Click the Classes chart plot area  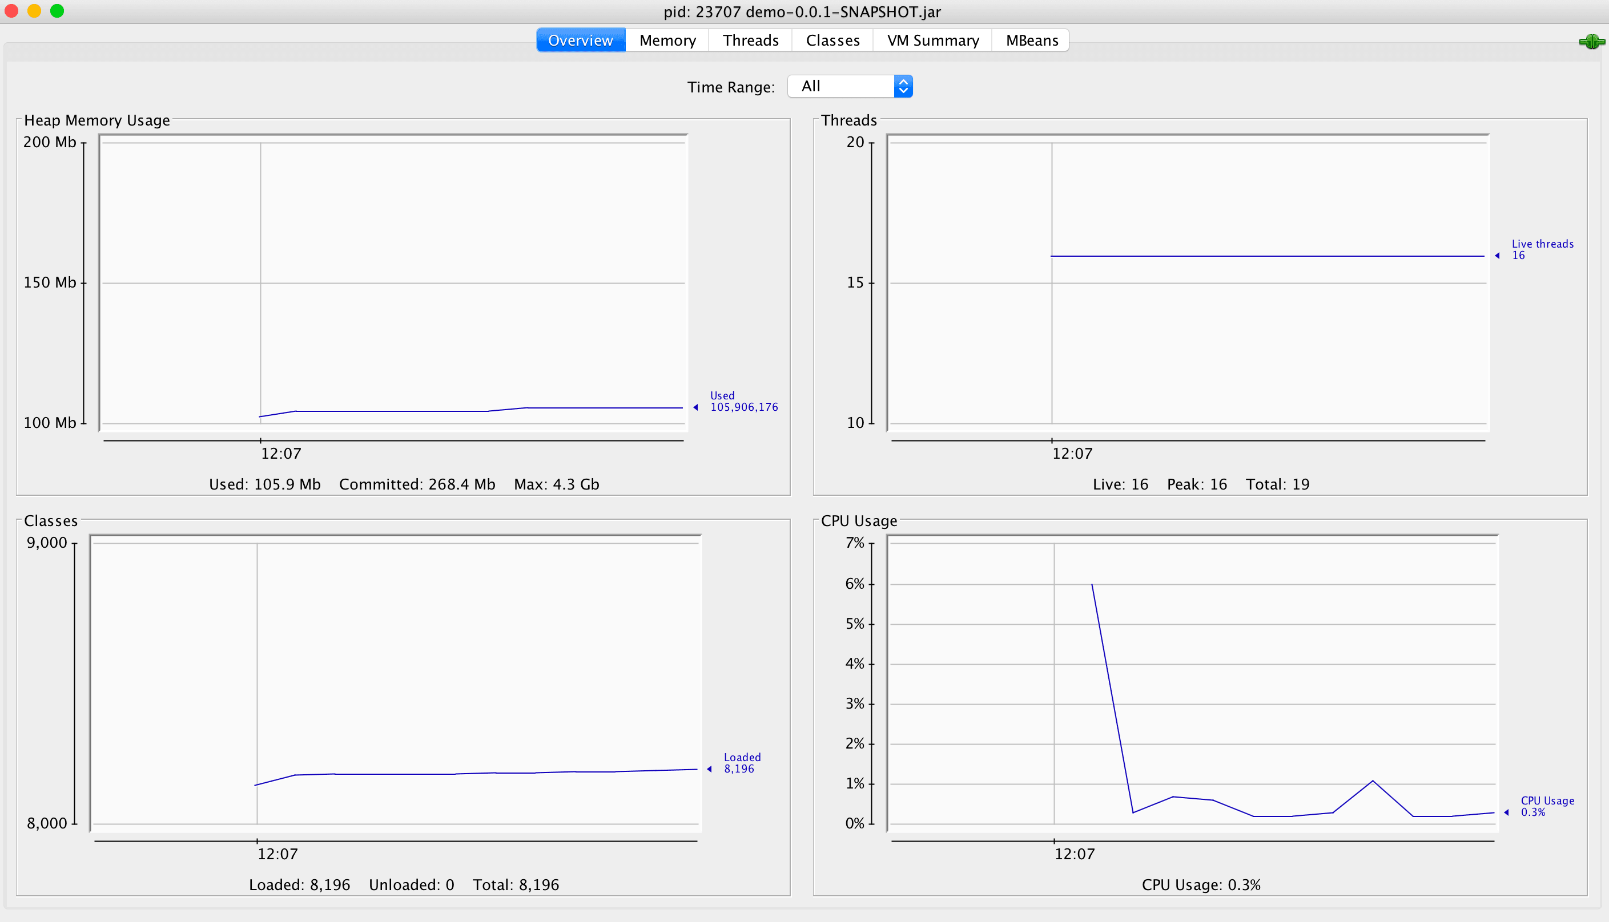(x=396, y=684)
